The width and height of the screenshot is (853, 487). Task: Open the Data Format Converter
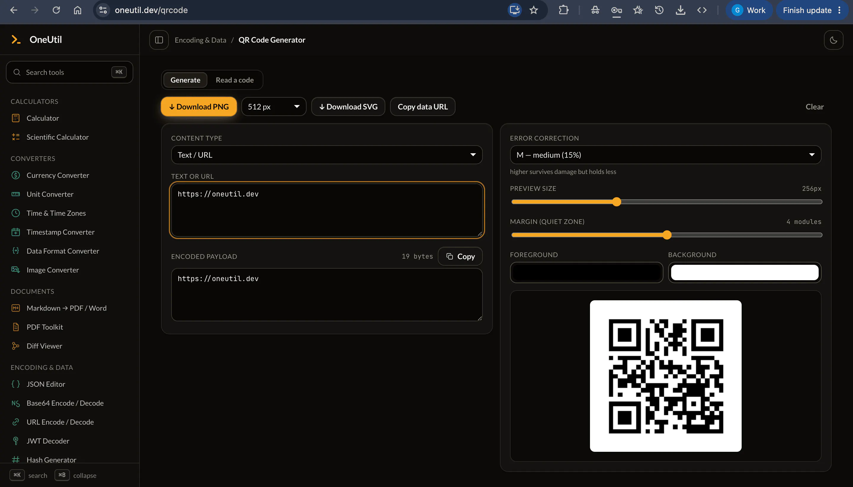coord(69,251)
